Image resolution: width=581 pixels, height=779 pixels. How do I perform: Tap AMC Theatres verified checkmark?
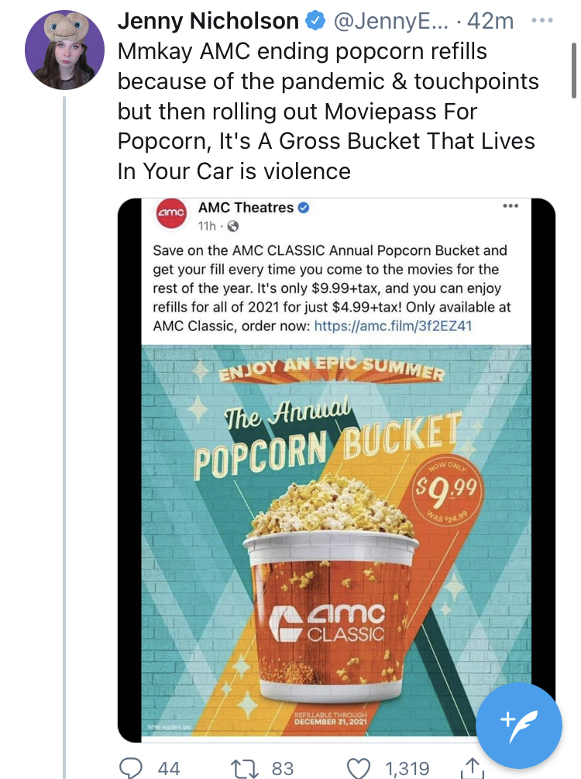coord(304,208)
